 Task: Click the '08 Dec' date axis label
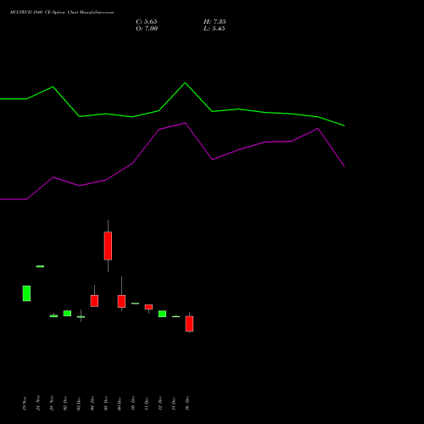[x=106, y=403]
